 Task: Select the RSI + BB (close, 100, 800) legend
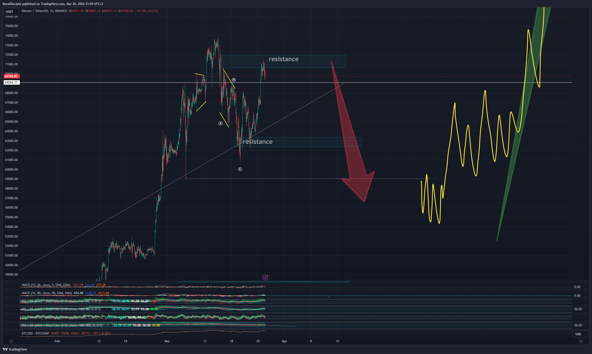coord(62,325)
